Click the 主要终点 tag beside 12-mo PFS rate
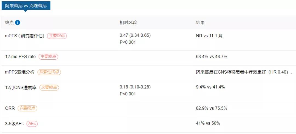 point(48,57)
